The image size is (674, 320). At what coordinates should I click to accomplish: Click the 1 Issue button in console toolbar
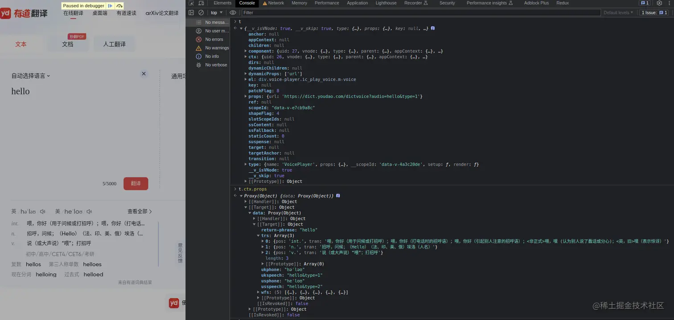point(654,12)
